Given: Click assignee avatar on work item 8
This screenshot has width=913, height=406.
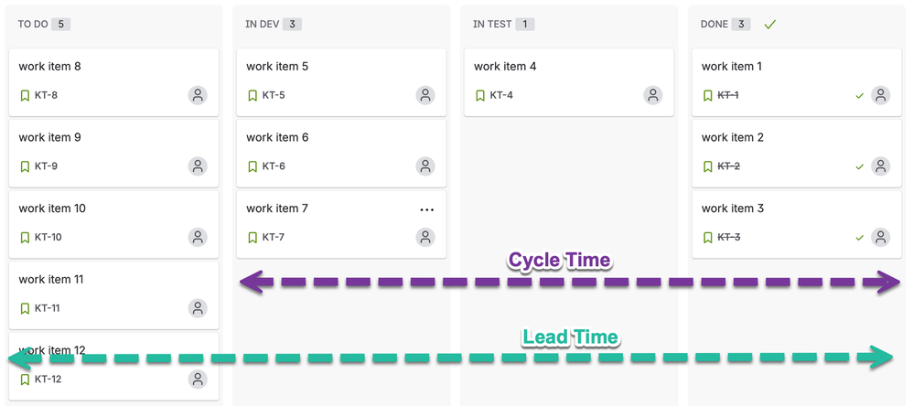Looking at the screenshot, I should [x=198, y=95].
